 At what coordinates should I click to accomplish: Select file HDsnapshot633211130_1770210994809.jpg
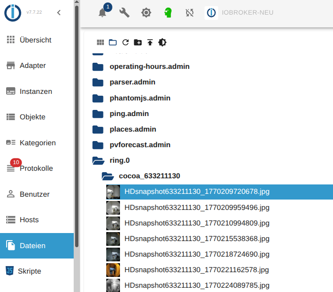(220, 223)
